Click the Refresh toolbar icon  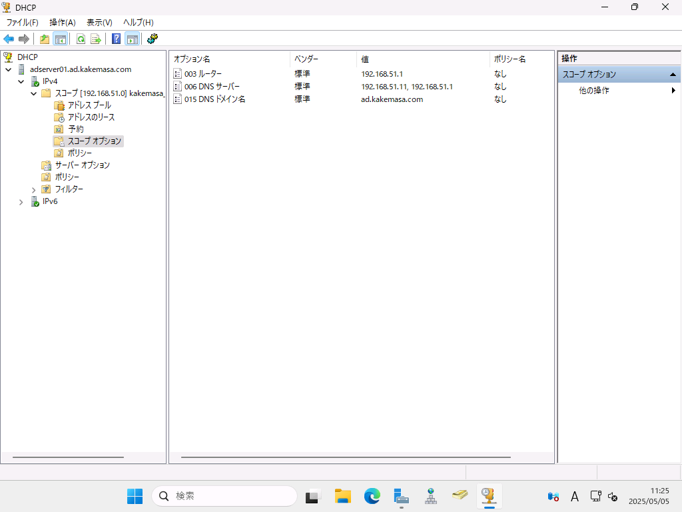point(81,39)
